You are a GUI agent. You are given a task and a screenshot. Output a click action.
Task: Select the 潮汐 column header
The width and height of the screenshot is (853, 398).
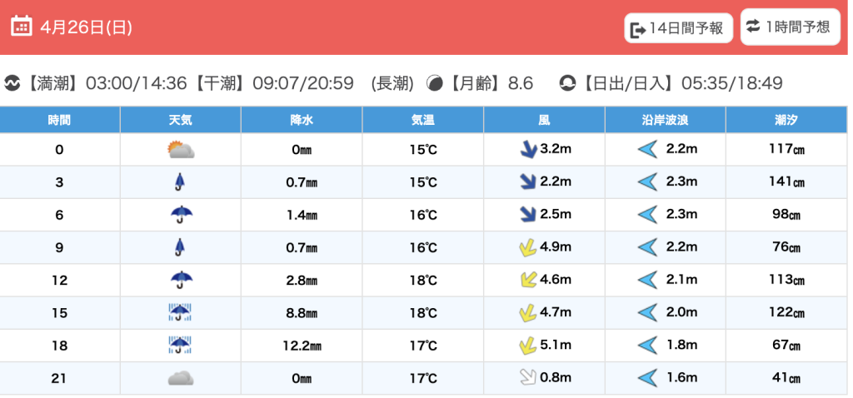[786, 120]
